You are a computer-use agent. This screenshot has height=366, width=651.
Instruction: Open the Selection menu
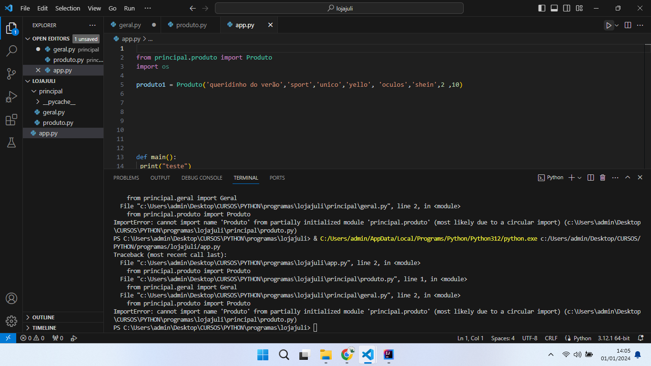pyautogui.click(x=68, y=8)
